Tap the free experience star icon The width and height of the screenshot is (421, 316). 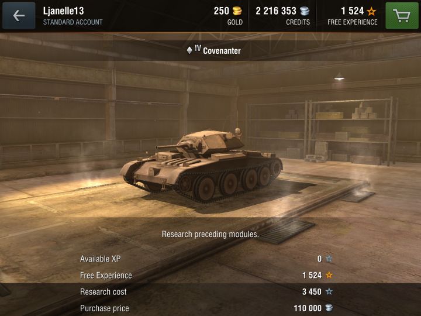coord(372,11)
